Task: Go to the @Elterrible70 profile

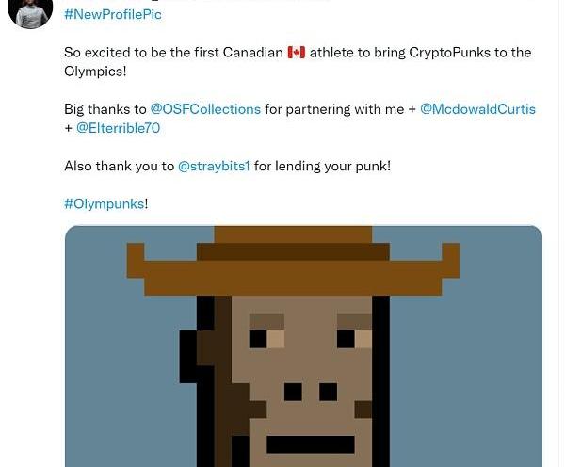Action: (118, 128)
